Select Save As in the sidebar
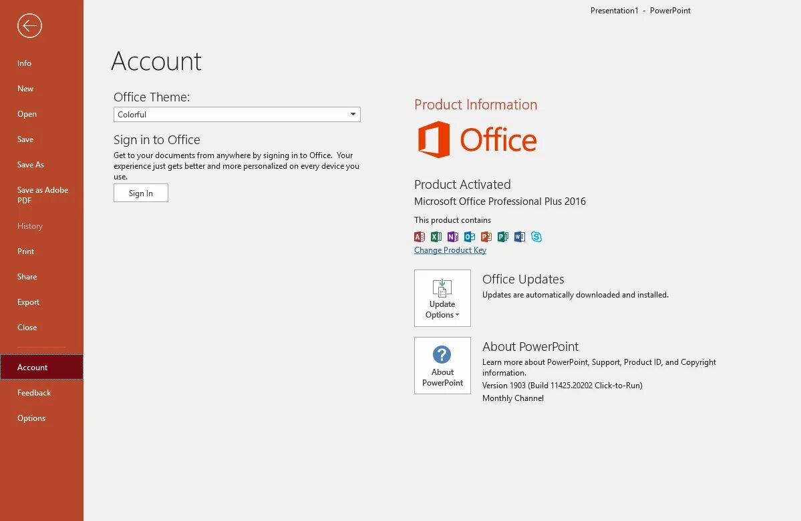801x521 pixels. [x=41, y=165]
